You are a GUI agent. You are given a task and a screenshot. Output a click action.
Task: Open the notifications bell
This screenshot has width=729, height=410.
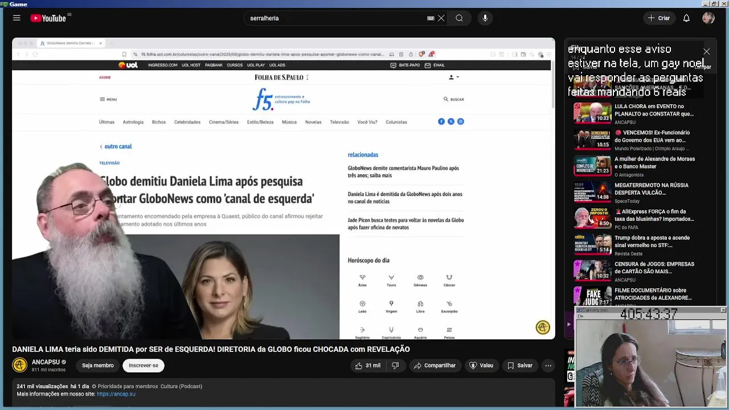point(686,18)
